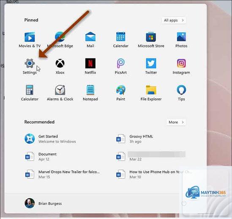Click the All apps button
Screen dimensions: 232x219
coord(174,20)
